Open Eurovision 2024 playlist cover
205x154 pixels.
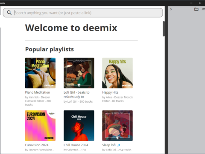tap(40, 126)
